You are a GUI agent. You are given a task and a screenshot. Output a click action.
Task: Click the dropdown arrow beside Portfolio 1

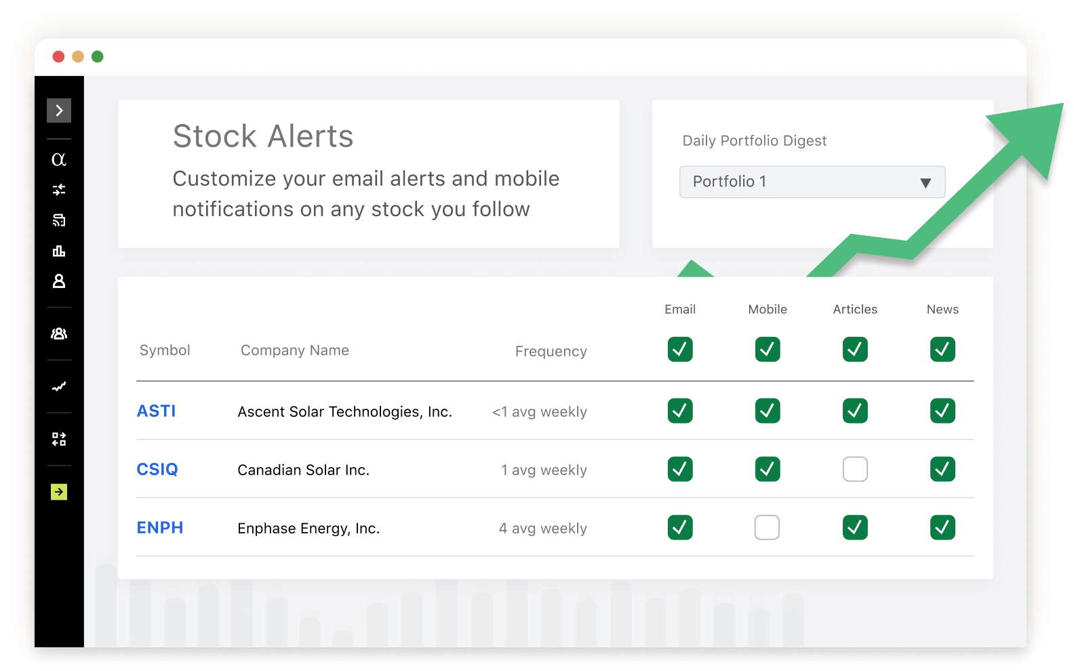(x=926, y=182)
